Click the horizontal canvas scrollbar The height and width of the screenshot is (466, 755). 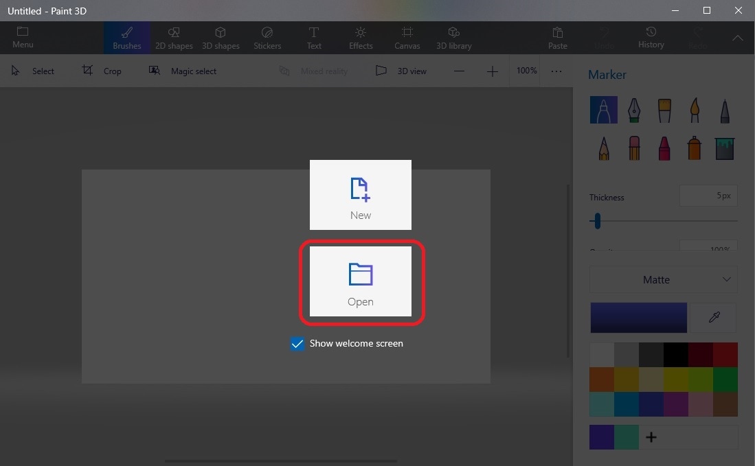281,461
